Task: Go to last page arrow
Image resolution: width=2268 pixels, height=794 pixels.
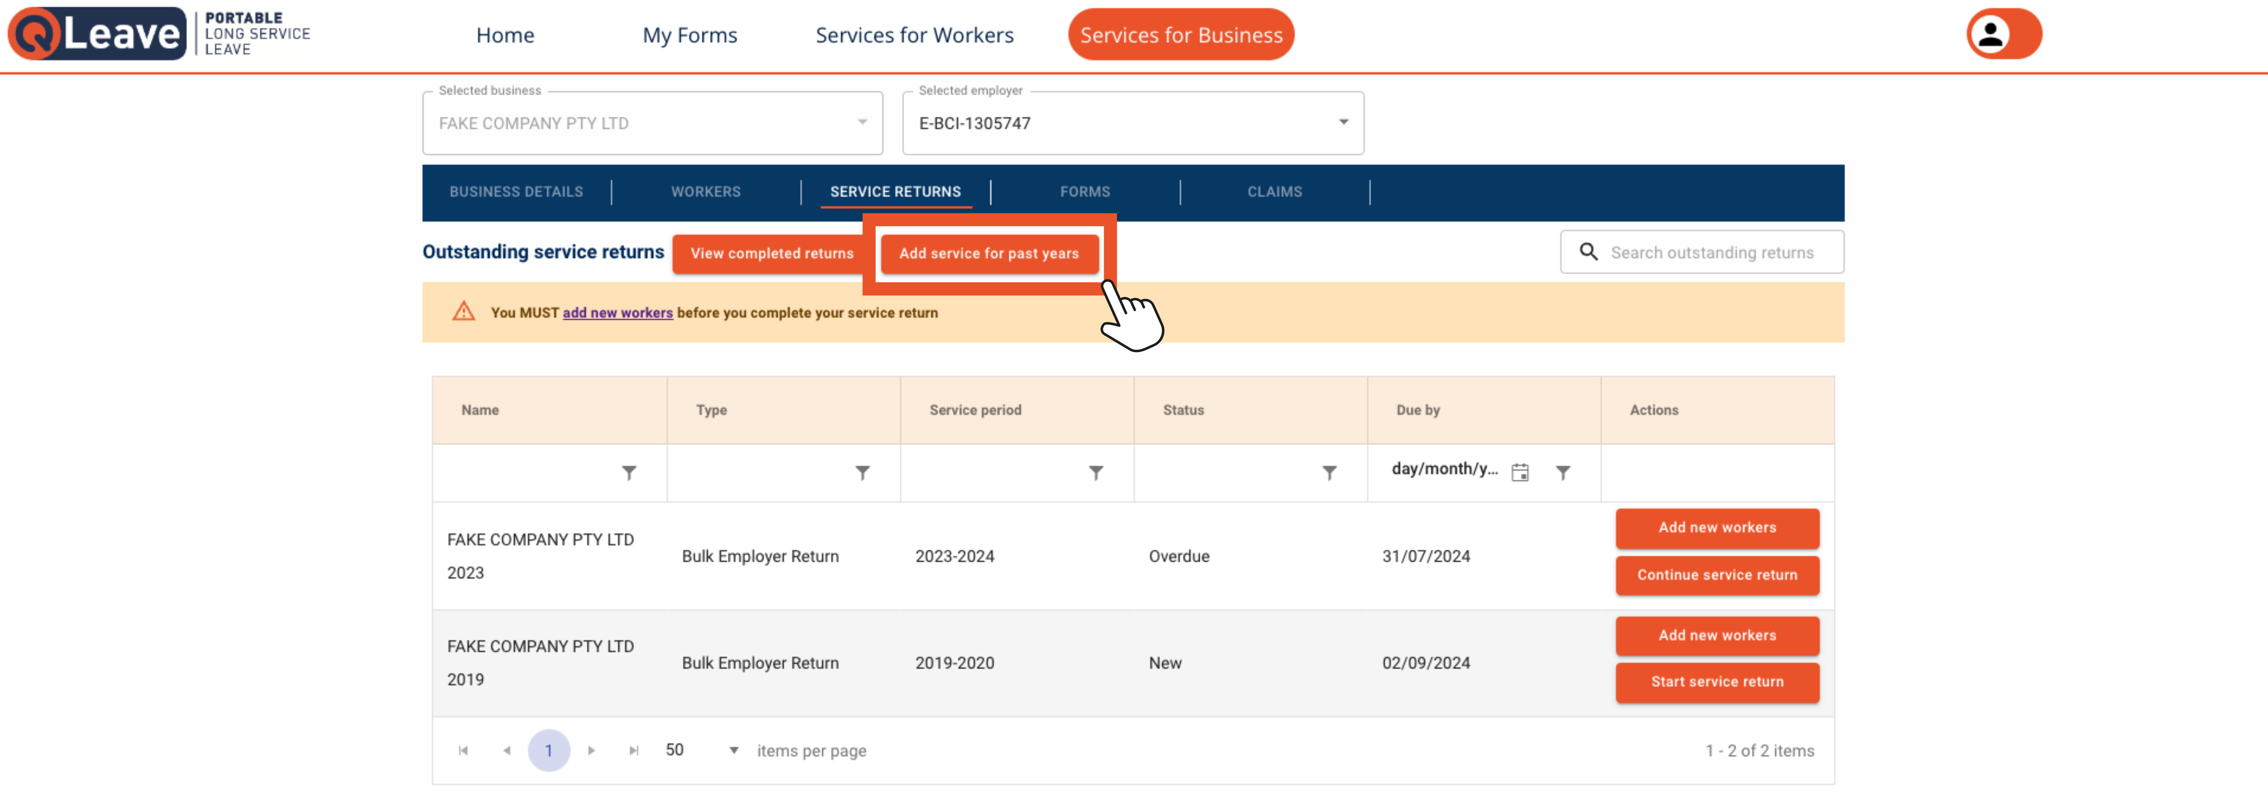Action: [x=633, y=750]
